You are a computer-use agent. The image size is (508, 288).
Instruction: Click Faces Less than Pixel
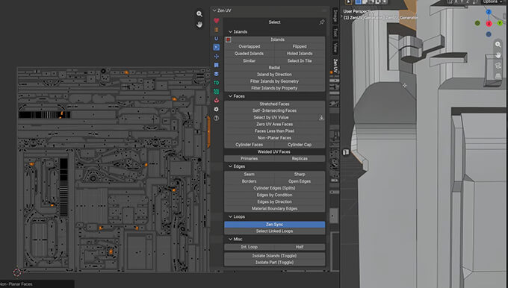pyautogui.click(x=274, y=131)
